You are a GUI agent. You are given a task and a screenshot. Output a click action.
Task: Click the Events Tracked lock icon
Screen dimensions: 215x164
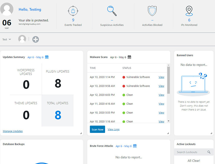[x=73, y=11]
